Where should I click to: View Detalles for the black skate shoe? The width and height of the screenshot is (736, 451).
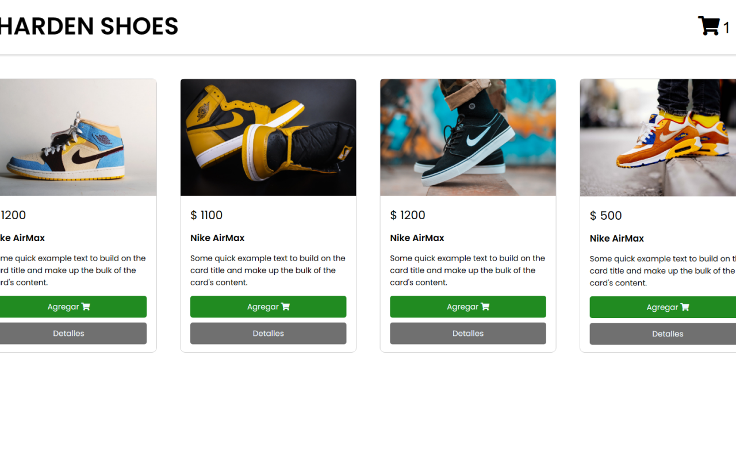coord(467,334)
